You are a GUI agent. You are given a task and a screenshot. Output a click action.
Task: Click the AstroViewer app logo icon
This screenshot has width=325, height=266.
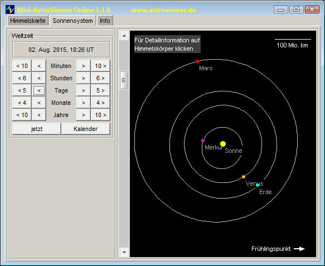point(10,9)
